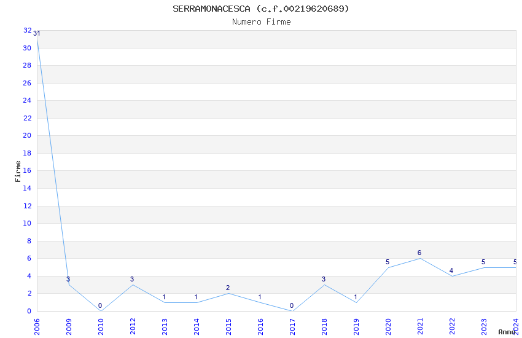
Task: Click the y-axis tick value 28
Action: point(27,65)
